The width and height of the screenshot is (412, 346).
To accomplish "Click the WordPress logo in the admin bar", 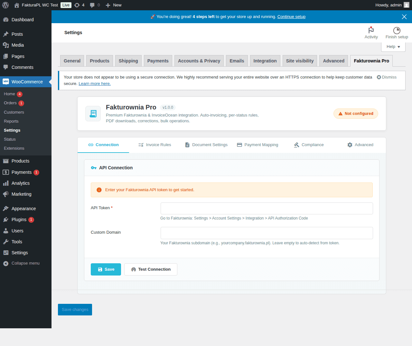I will [5, 5].
